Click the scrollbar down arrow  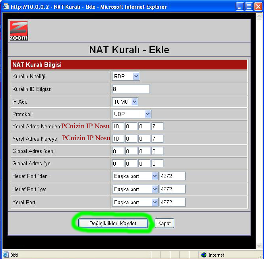259,246
